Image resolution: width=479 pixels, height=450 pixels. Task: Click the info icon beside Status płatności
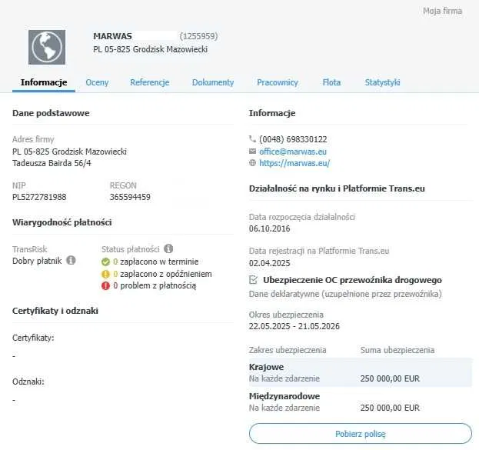coord(168,248)
